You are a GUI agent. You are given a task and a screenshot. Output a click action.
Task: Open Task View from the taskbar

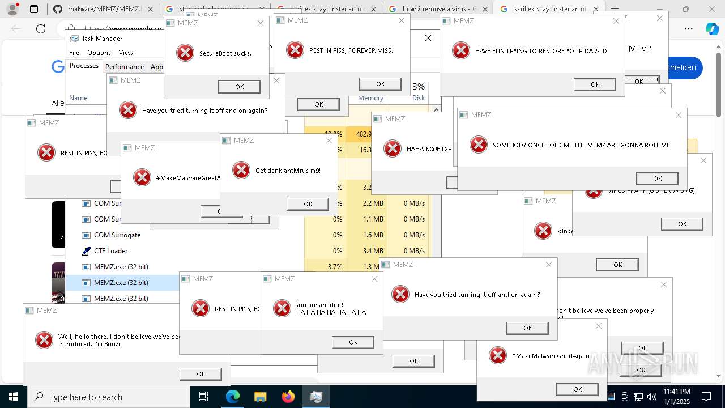point(204,397)
